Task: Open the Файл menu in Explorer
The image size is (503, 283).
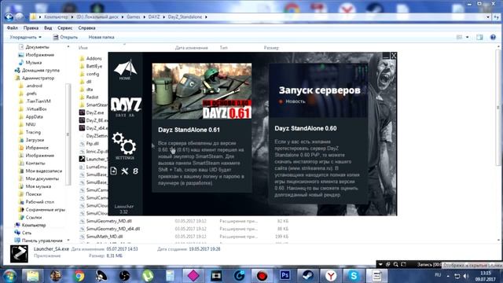Action: coord(13,28)
